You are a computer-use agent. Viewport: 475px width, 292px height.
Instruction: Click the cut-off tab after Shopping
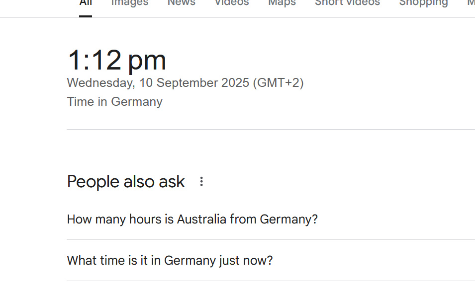click(471, 3)
